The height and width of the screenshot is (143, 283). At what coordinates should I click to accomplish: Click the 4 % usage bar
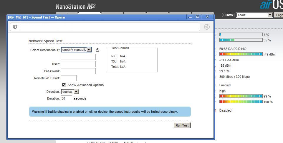click(241, 34)
